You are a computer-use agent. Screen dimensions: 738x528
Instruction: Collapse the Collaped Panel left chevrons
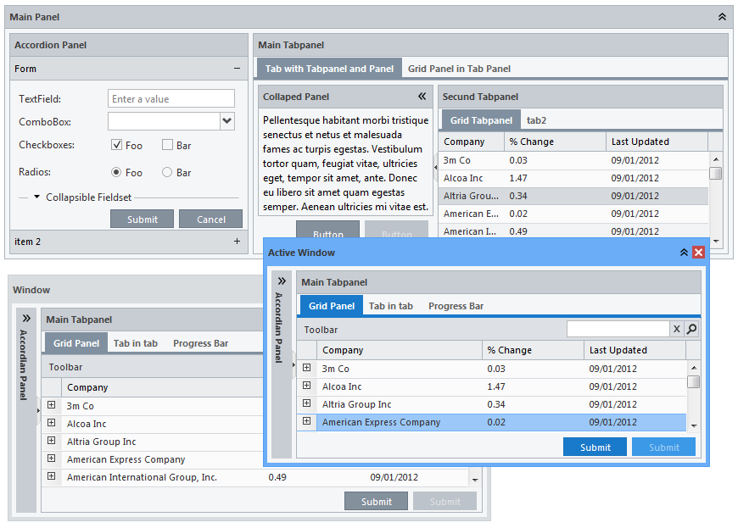[x=422, y=97]
